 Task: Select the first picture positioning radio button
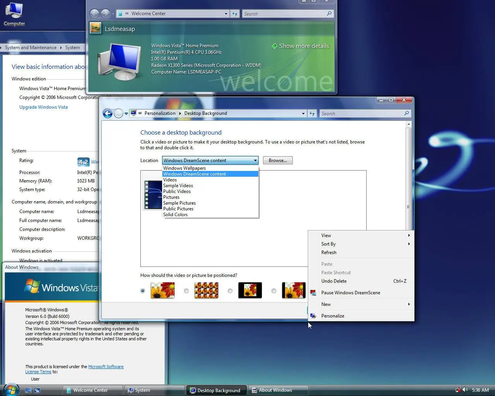click(143, 291)
